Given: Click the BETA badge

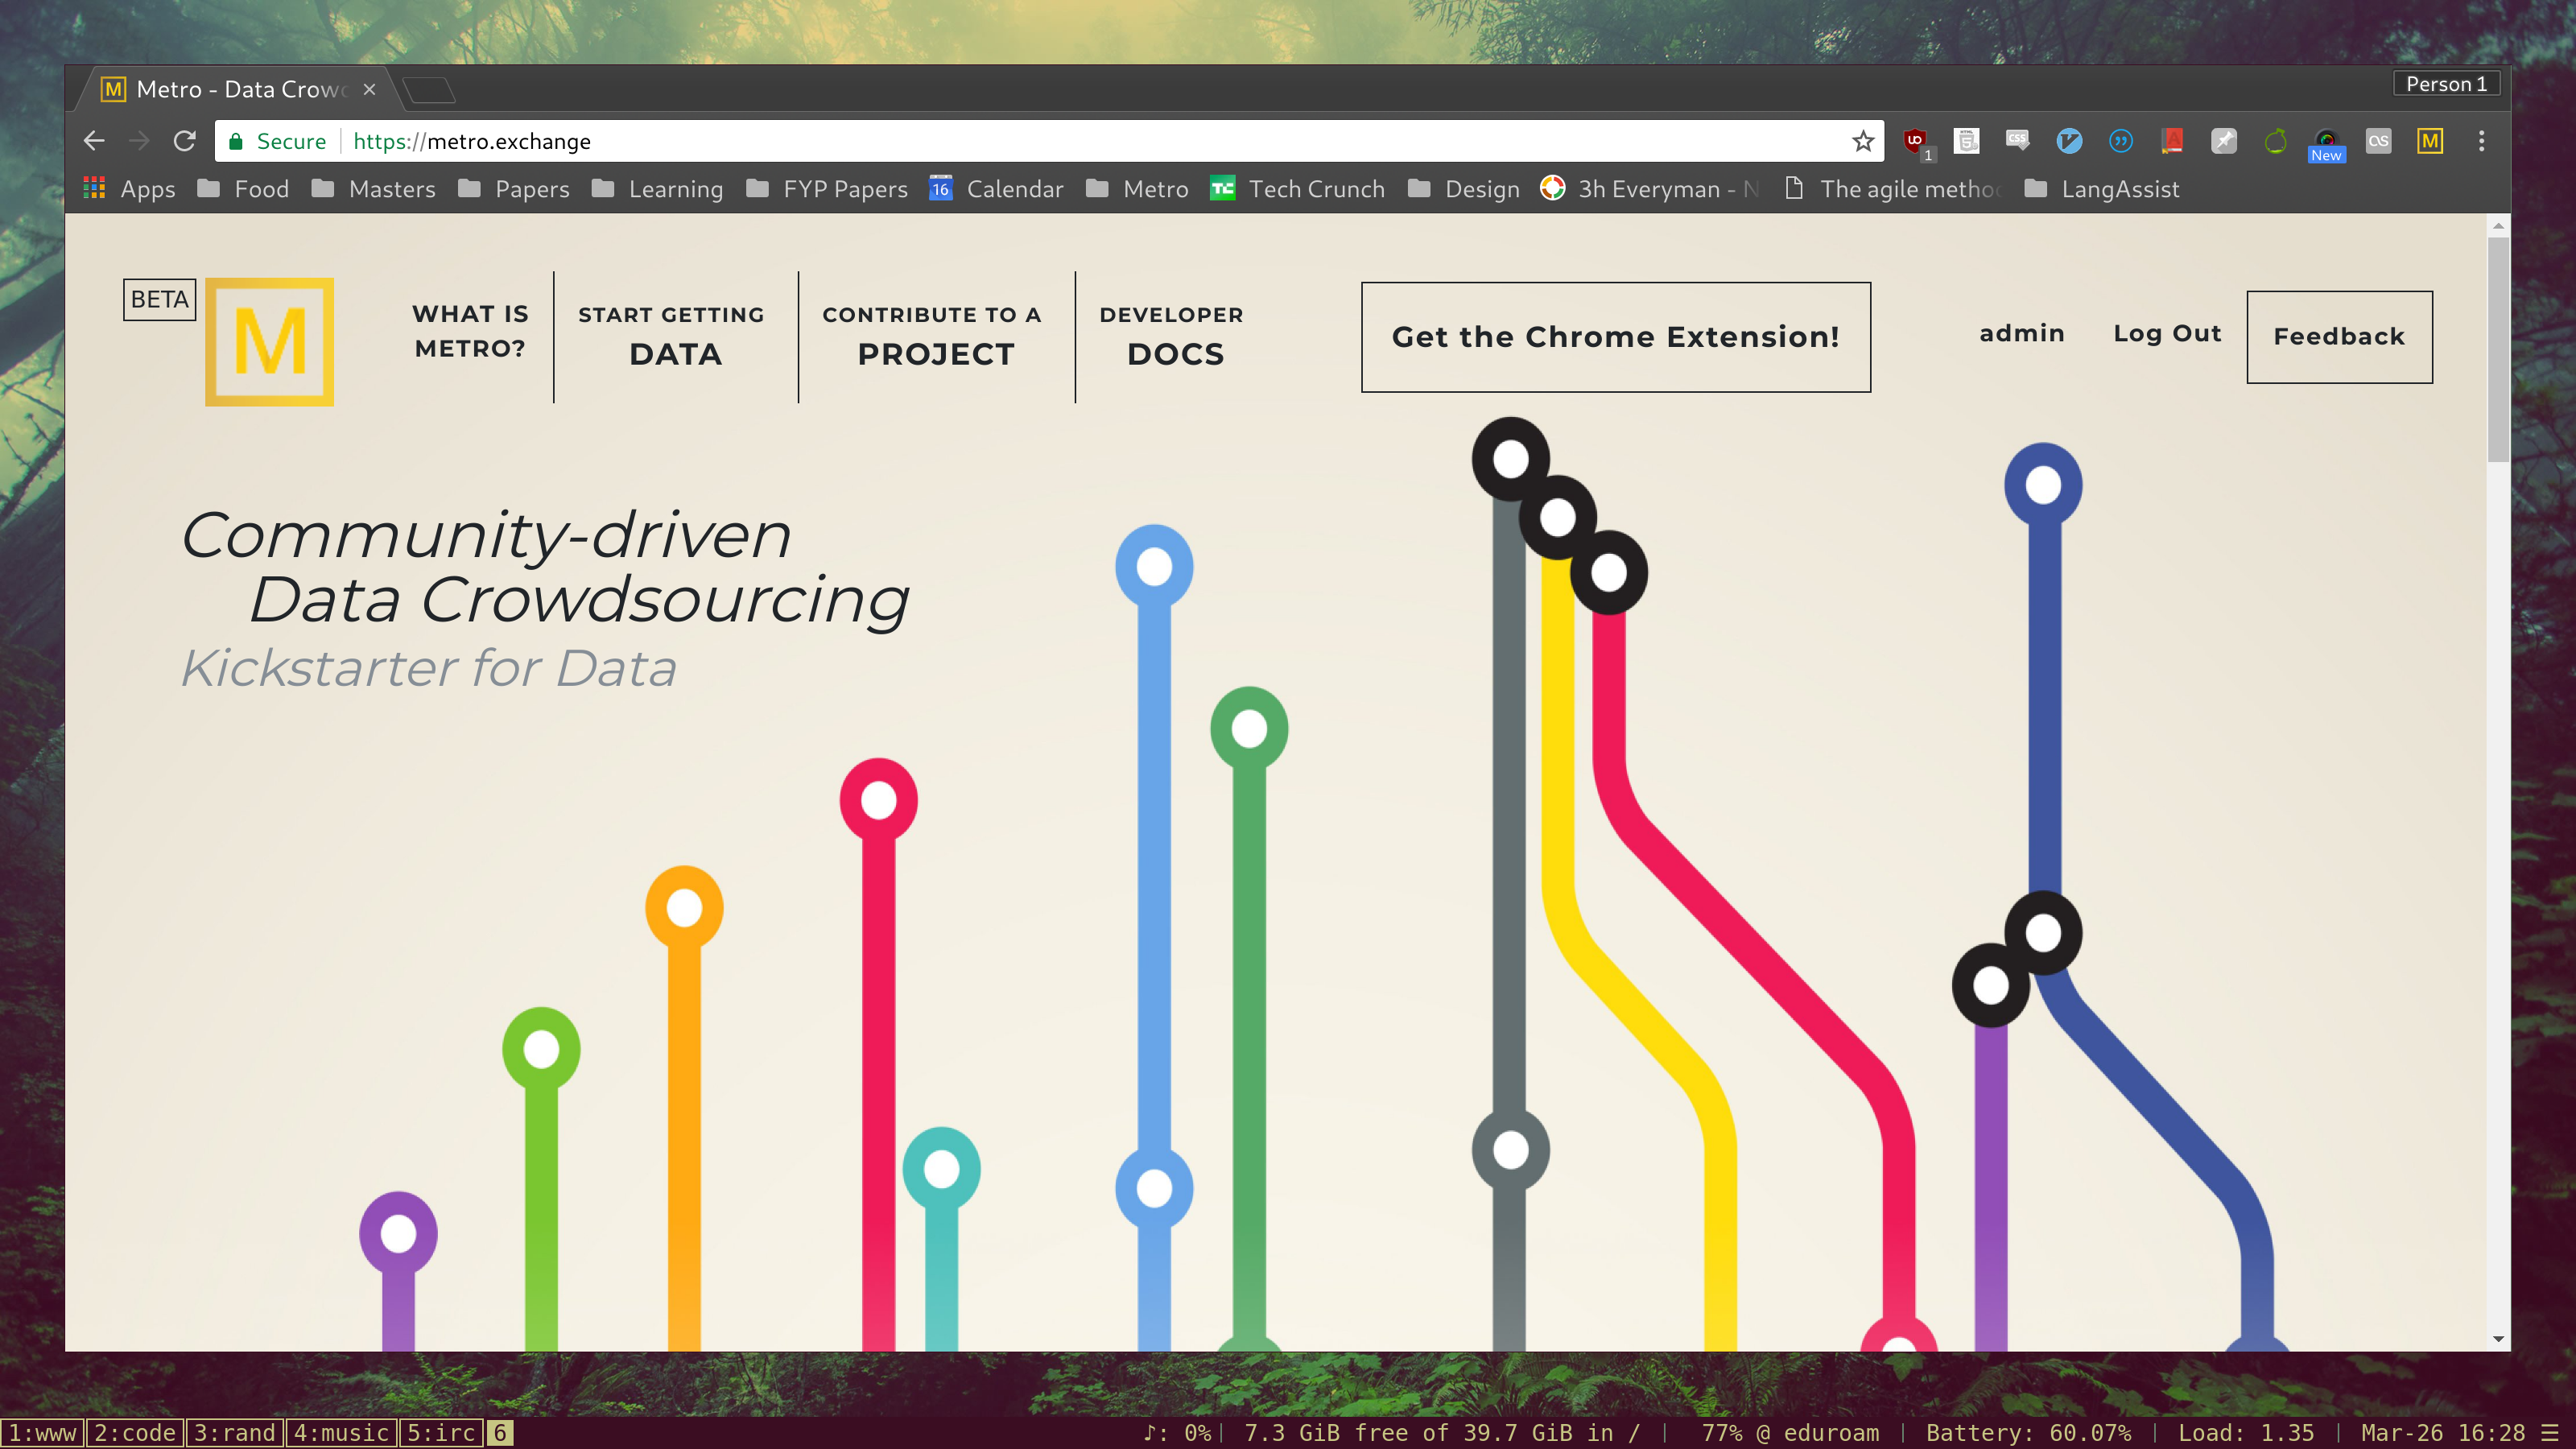Looking at the screenshot, I should tap(160, 299).
